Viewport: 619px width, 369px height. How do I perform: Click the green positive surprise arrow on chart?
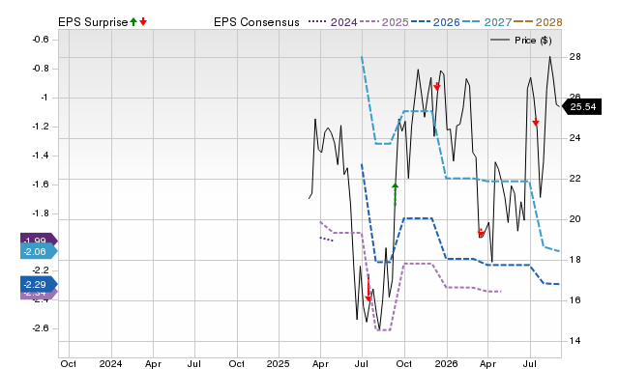click(396, 194)
